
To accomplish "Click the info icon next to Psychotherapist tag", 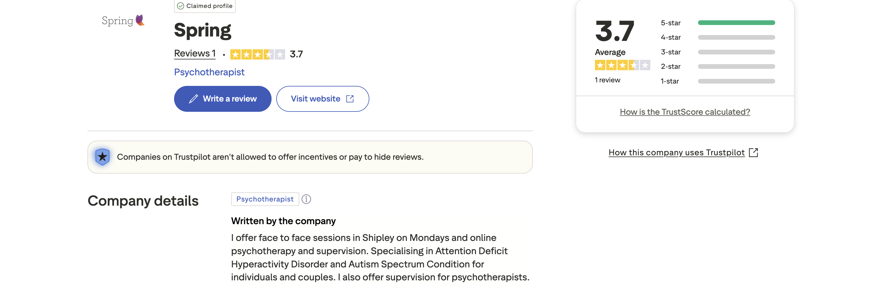I will (306, 199).
